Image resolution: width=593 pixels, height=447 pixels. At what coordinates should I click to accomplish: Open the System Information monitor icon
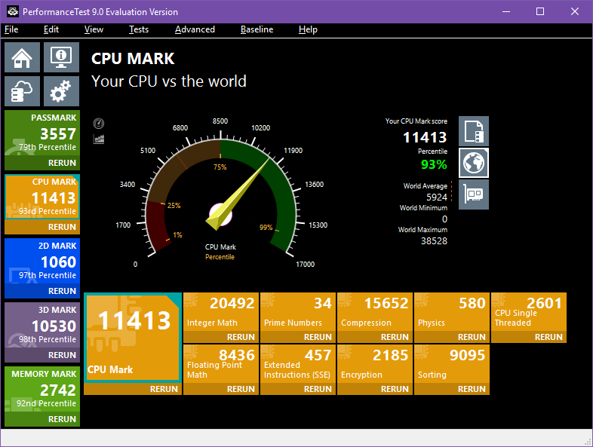61,57
